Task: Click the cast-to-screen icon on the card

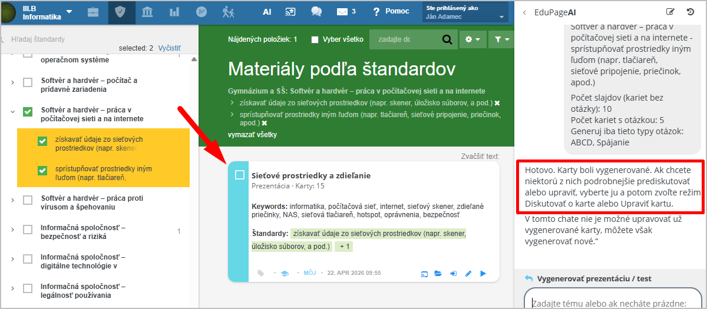Action: click(423, 273)
